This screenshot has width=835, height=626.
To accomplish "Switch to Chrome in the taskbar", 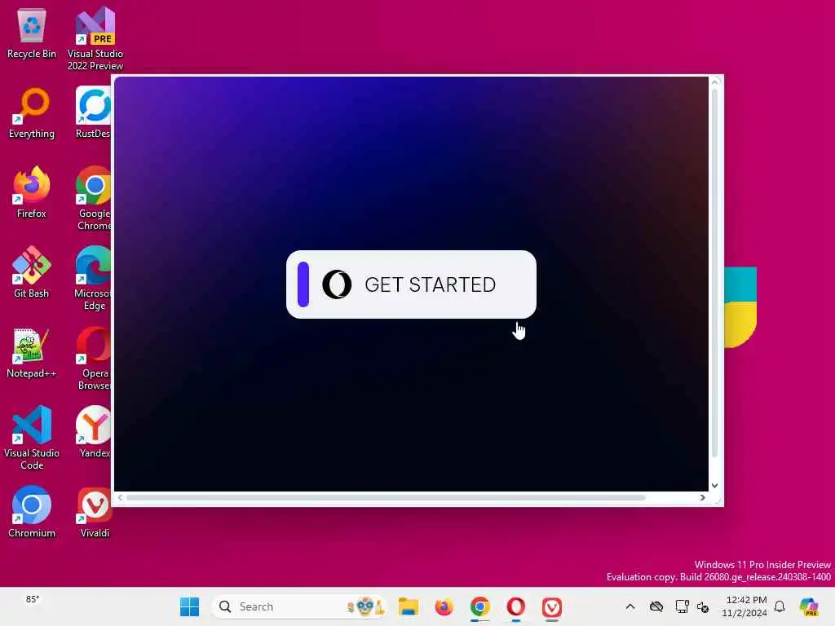I will point(479,606).
